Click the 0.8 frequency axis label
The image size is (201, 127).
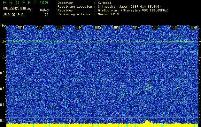click(x=3, y=89)
